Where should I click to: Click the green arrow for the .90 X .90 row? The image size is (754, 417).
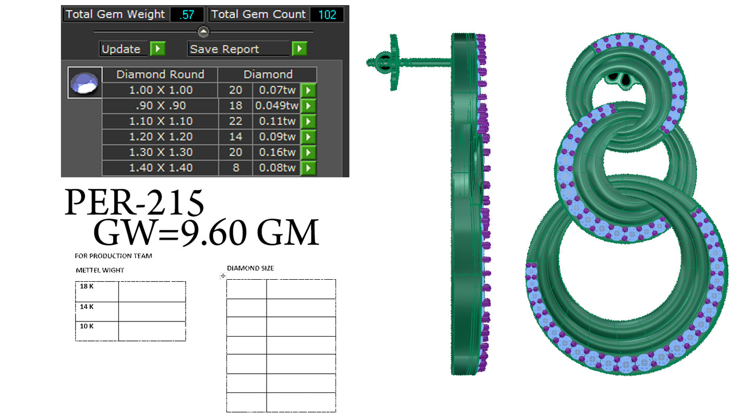tap(308, 105)
